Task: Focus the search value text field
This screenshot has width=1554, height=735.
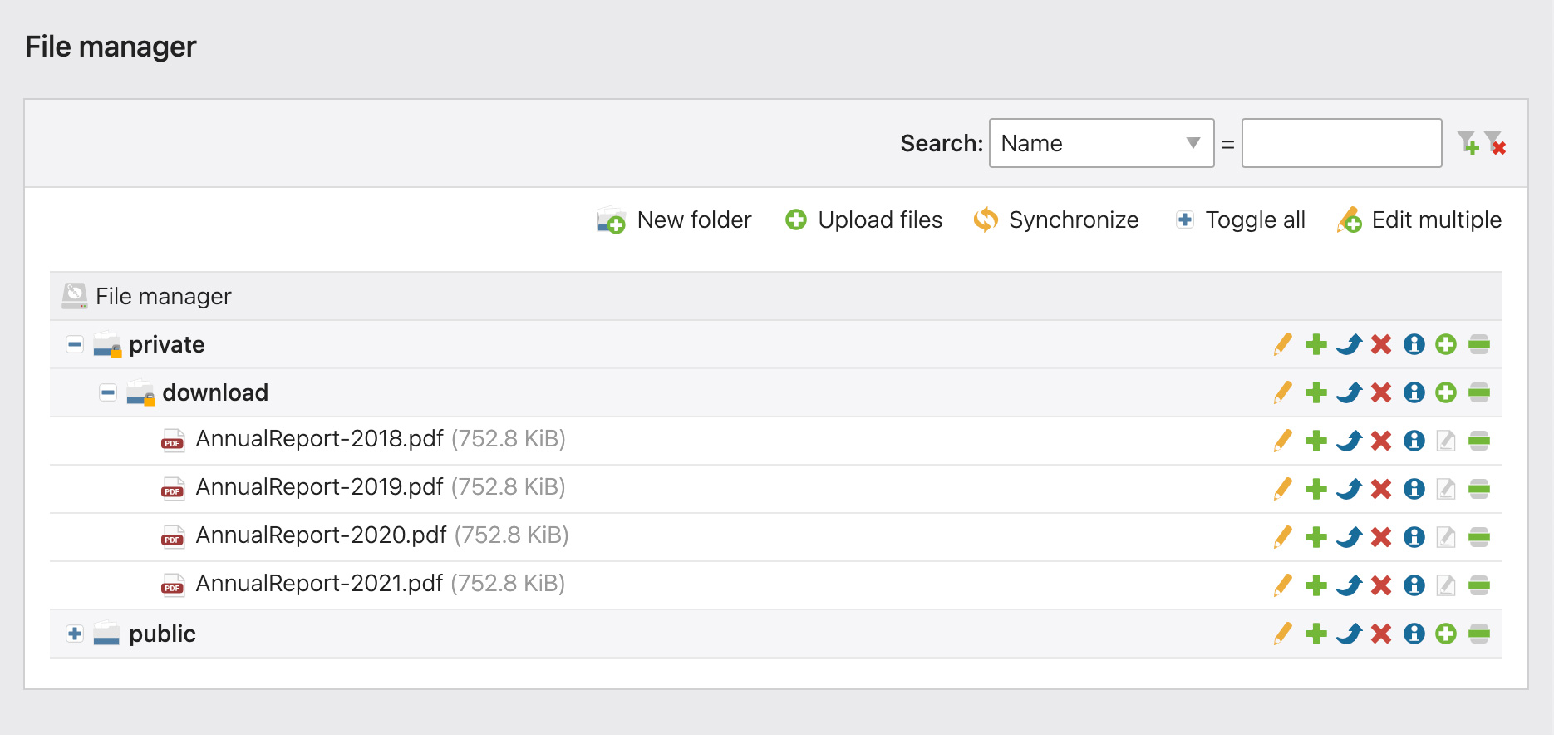Action: coord(1342,143)
